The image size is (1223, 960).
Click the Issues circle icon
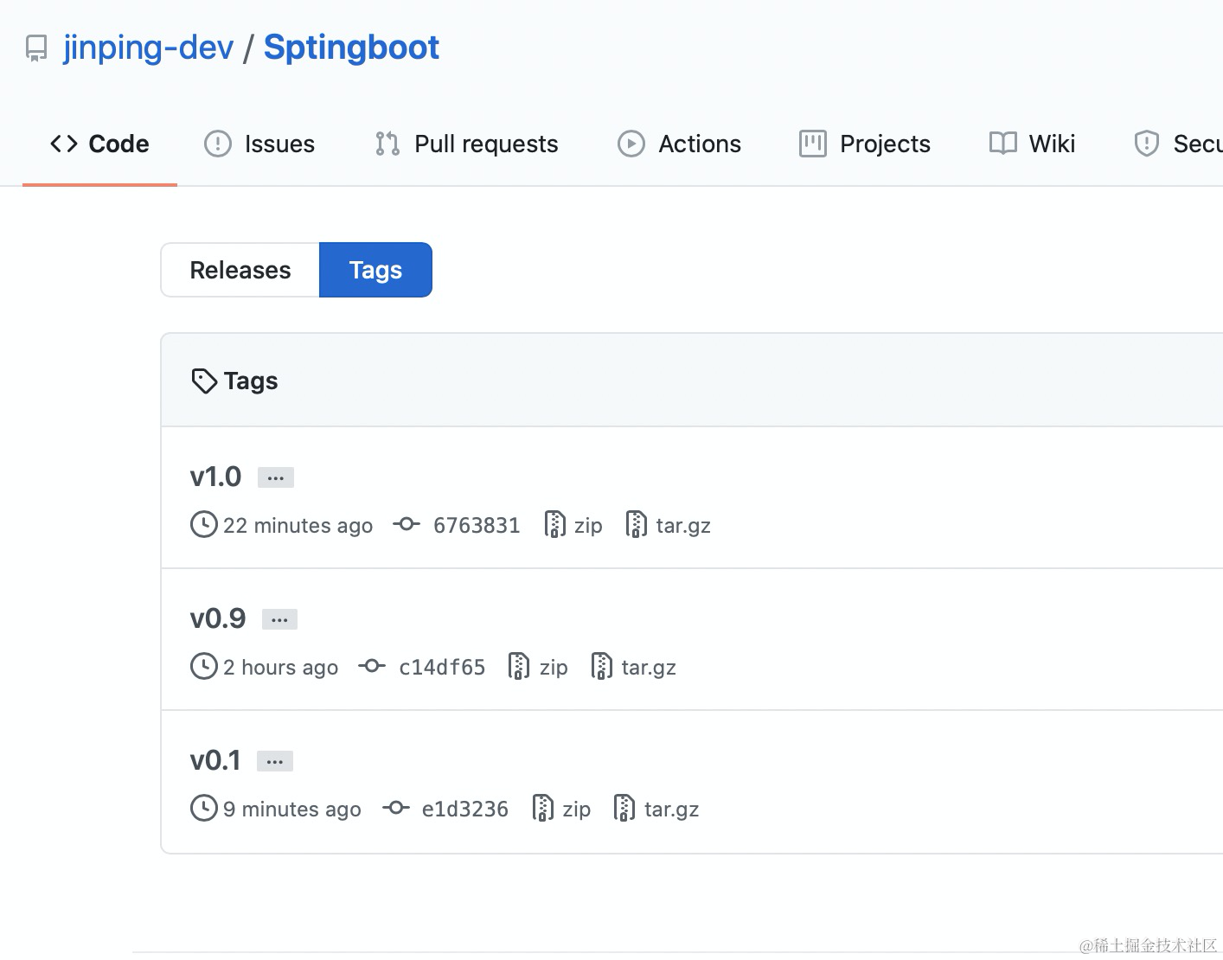pos(218,144)
